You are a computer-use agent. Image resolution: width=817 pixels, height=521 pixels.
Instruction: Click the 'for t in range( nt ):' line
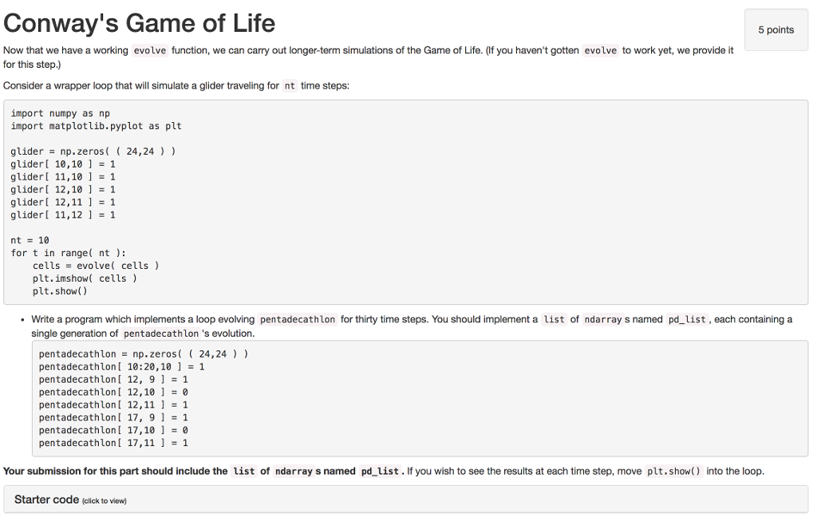(69, 253)
